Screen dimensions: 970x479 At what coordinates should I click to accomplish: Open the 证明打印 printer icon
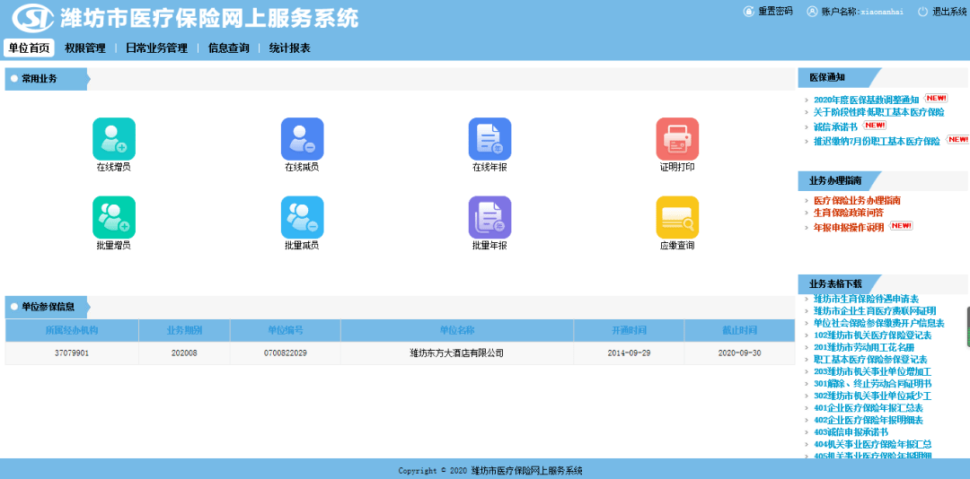pos(677,139)
